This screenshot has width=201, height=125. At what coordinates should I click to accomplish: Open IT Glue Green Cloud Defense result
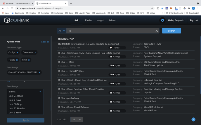(73, 107)
